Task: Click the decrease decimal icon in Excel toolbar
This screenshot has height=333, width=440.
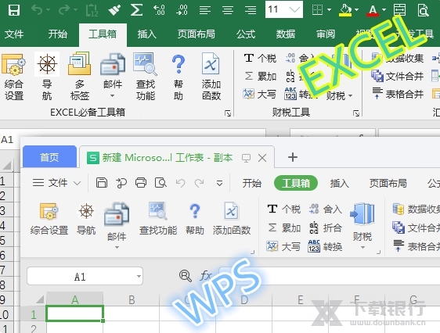Action: click(182, 10)
